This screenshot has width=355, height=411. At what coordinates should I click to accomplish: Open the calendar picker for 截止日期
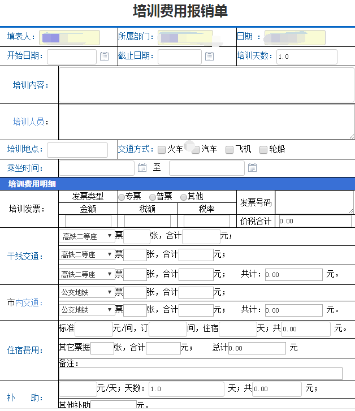pyautogui.click(x=209, y=56)
